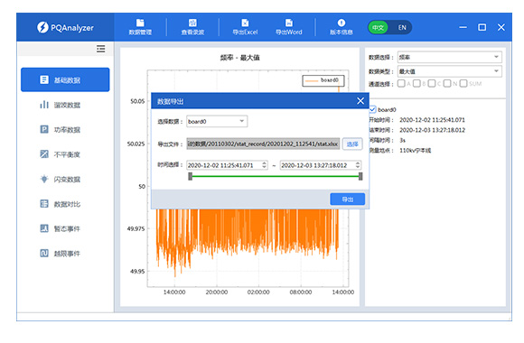524x343 pixels.
Task: Click the start time field 2020-12-02 11:25:41.071
Action: (x=227, y=165)
